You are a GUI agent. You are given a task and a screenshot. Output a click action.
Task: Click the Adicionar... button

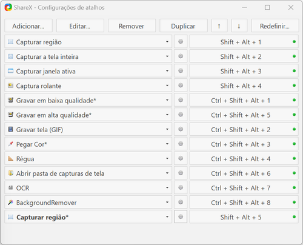tap(28, 25)
